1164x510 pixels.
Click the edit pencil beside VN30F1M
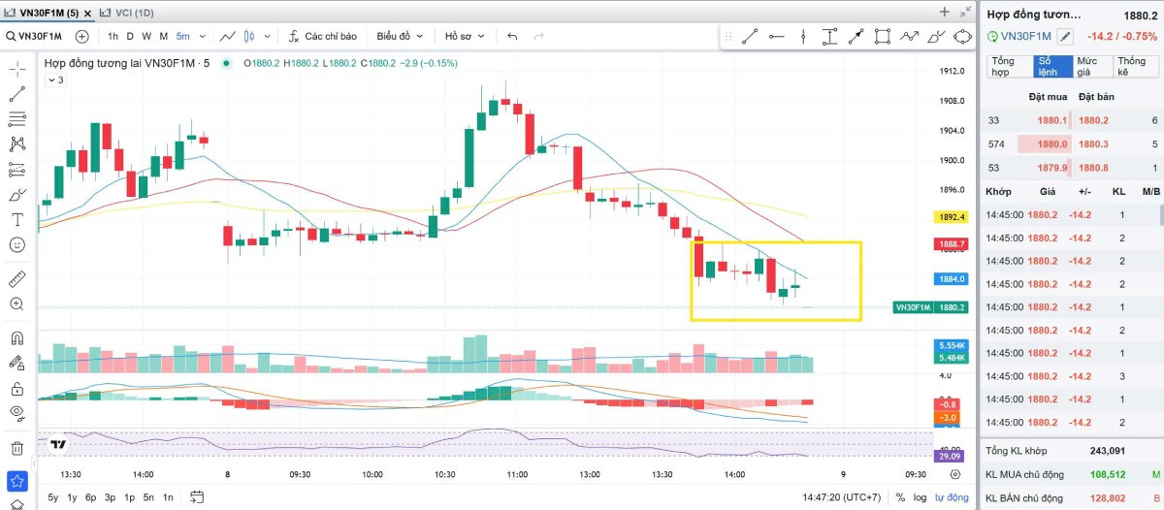(x=1065, y=37)
